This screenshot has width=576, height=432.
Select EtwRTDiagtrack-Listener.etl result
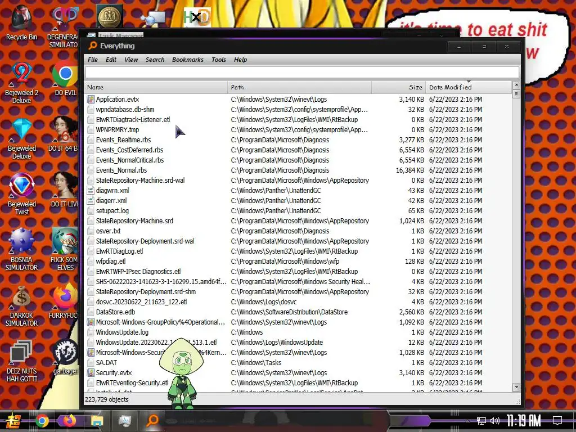click(298, 119)
